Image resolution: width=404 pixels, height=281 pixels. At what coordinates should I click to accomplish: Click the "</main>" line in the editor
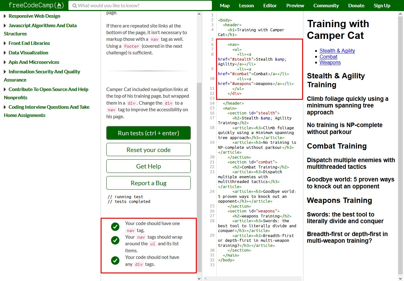pyautogui.click(x=231, y=255)
